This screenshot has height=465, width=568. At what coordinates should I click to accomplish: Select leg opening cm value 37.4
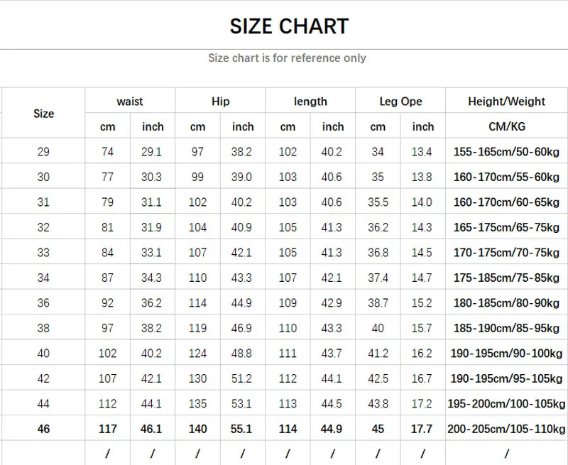378,278
